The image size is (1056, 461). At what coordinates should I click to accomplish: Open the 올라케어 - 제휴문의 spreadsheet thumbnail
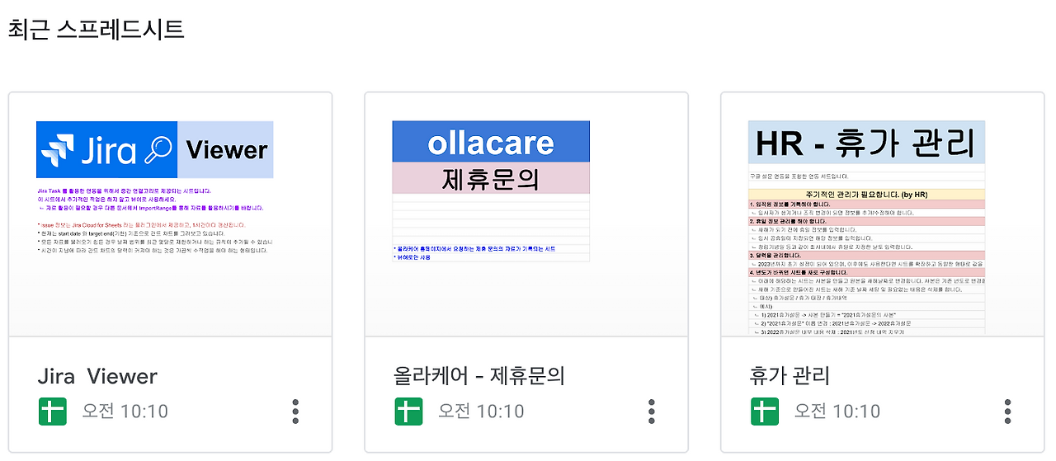click(526, 214)
